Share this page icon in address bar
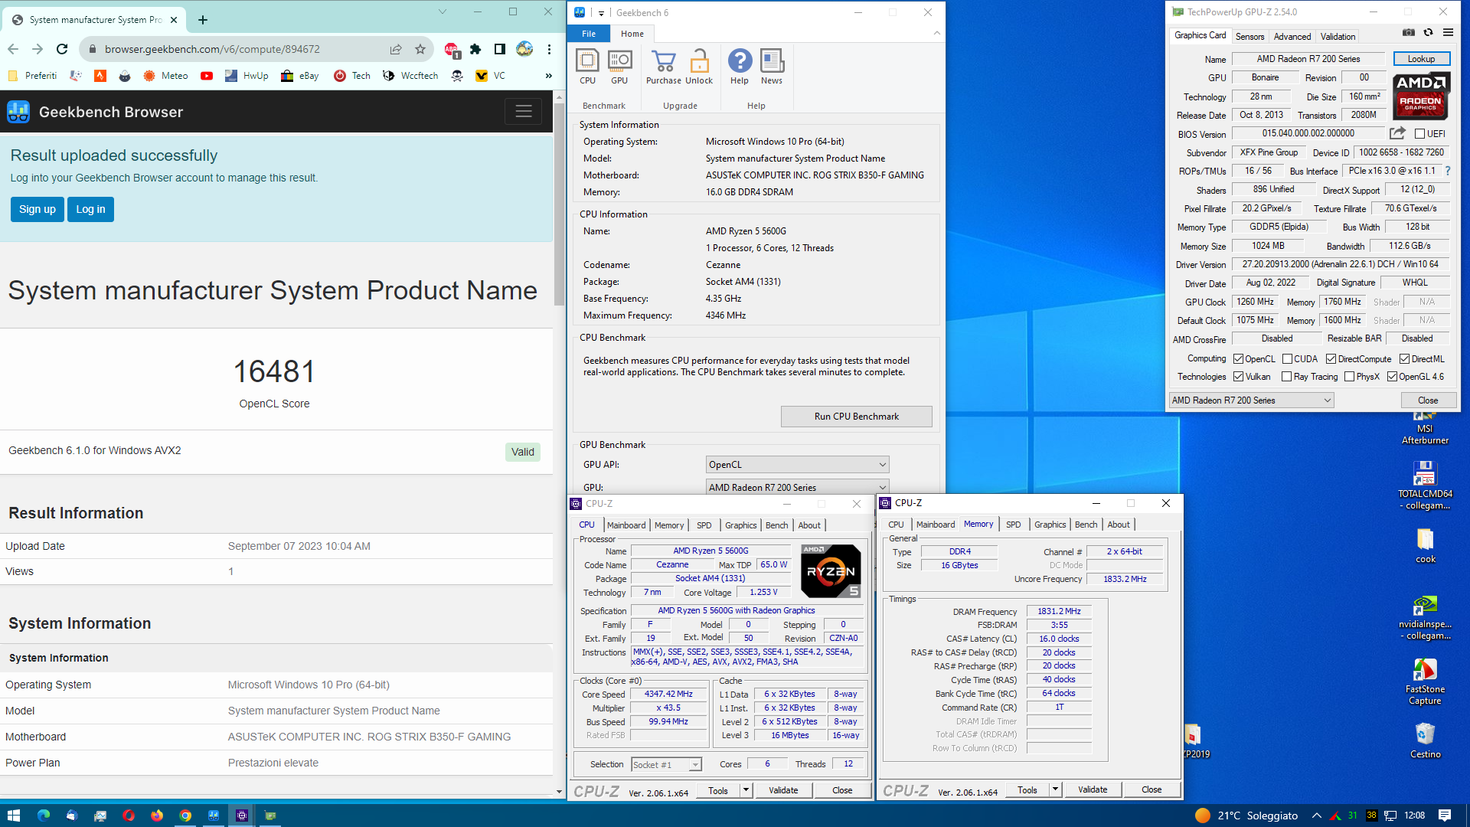Image resolution: width=1470 pixels, height=827 pixels. point(396,49)
